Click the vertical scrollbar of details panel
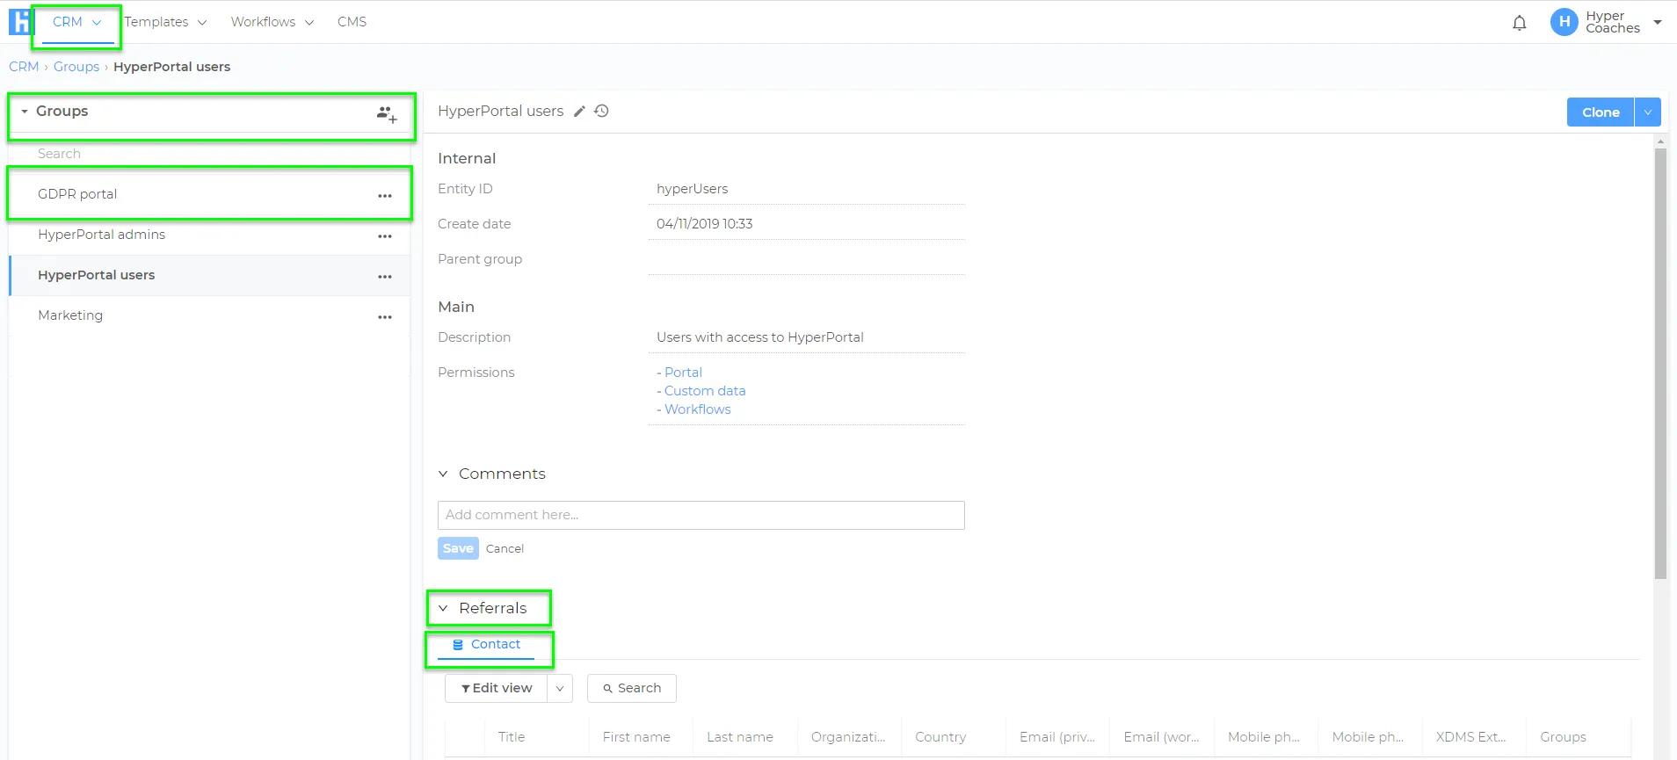Image resolution: width=1677 pixels, height=760 pixels. [1660, 364]
